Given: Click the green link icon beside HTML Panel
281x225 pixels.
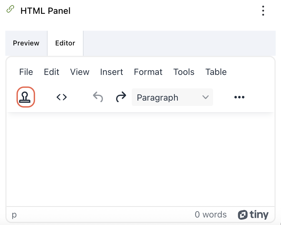Looking at the screenshot, I should coord(10,9).
